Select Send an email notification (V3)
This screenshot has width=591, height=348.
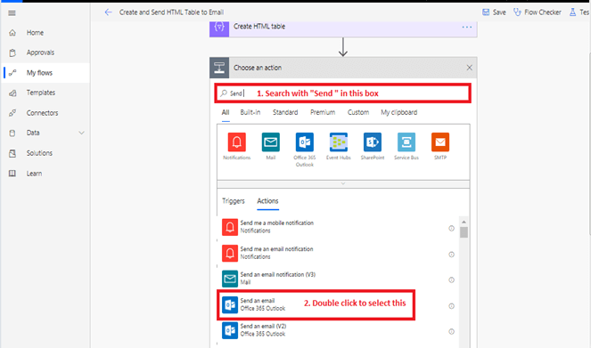coord(337,279)
